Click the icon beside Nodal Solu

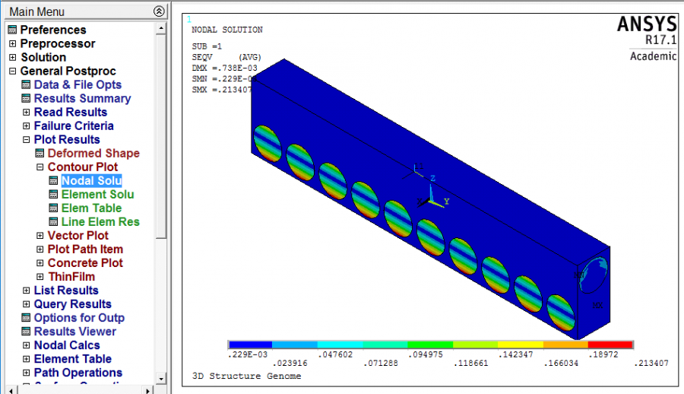pyautogui.click(x=53, y=181)
